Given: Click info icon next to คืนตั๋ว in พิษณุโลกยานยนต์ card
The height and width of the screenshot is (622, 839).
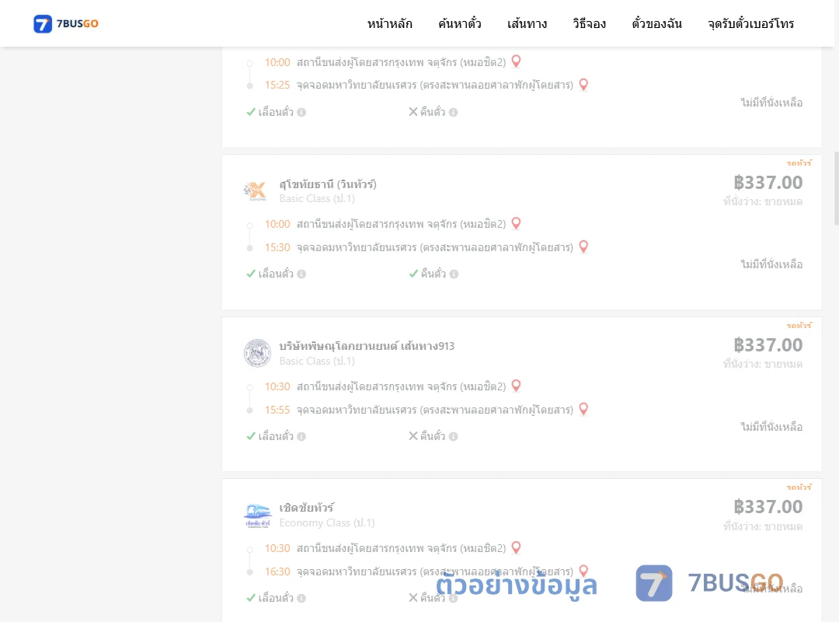Looking at the screenshot, I should (453, 437).
